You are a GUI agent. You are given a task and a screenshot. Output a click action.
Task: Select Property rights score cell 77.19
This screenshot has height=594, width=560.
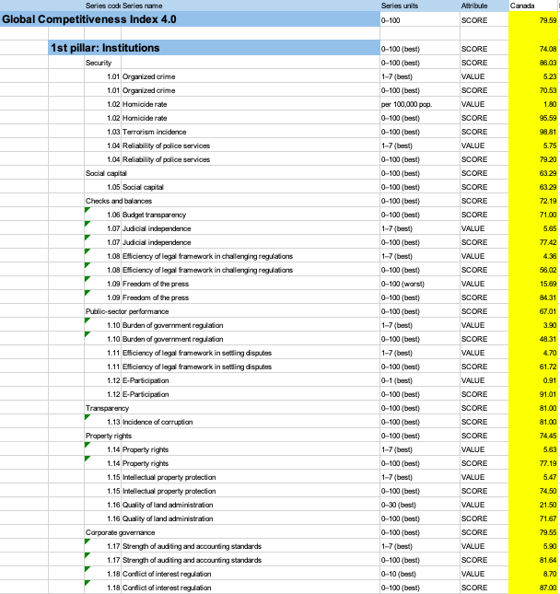(533, 463)
